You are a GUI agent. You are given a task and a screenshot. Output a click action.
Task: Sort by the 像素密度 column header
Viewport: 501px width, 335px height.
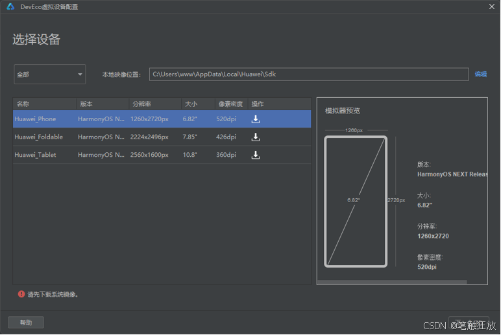232,104
